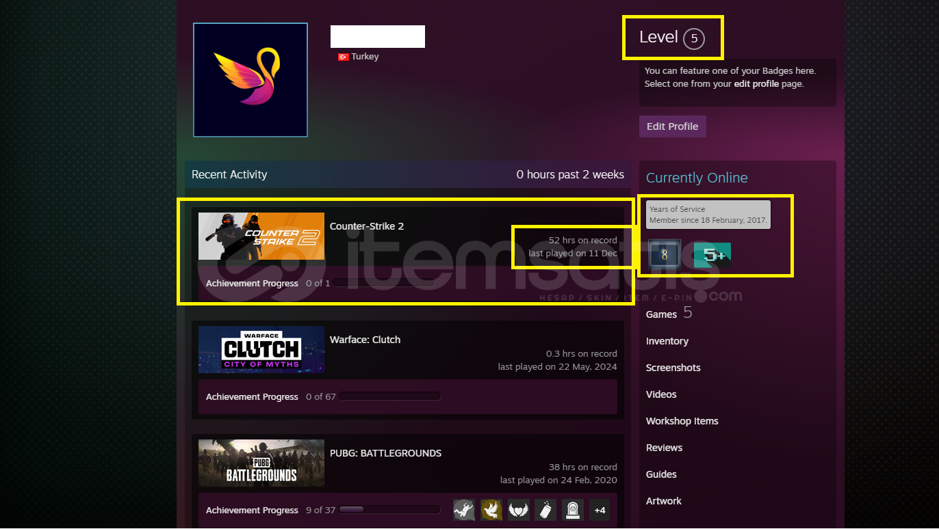Image resolution: width=939 pixels, height=529 pixels.
Task: Open the teal 5+ badge
Action: coord(712,255)
